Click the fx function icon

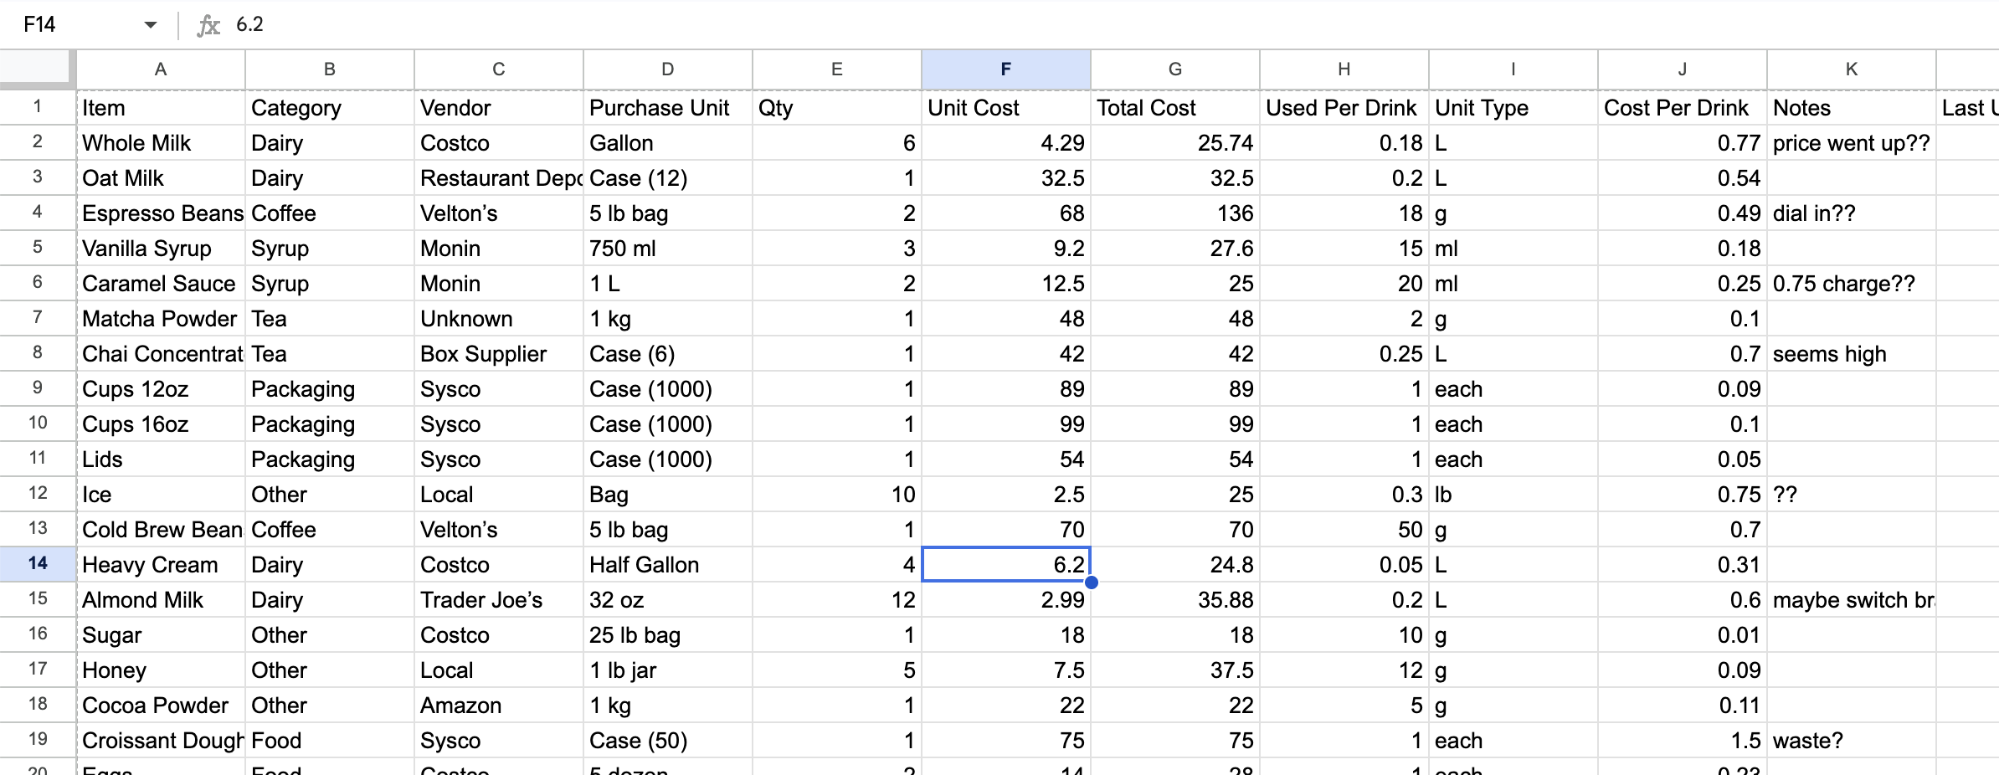[208, 25]
